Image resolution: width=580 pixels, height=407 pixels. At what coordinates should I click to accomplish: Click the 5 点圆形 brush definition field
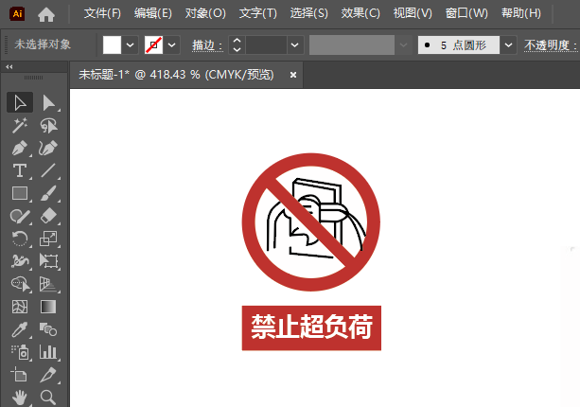coord(459,45)
